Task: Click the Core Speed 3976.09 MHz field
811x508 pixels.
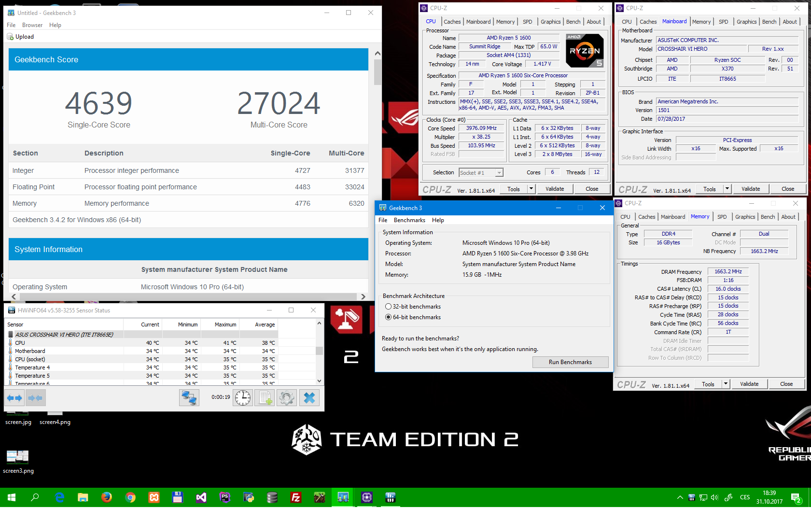Action: [x=481, y=128]
